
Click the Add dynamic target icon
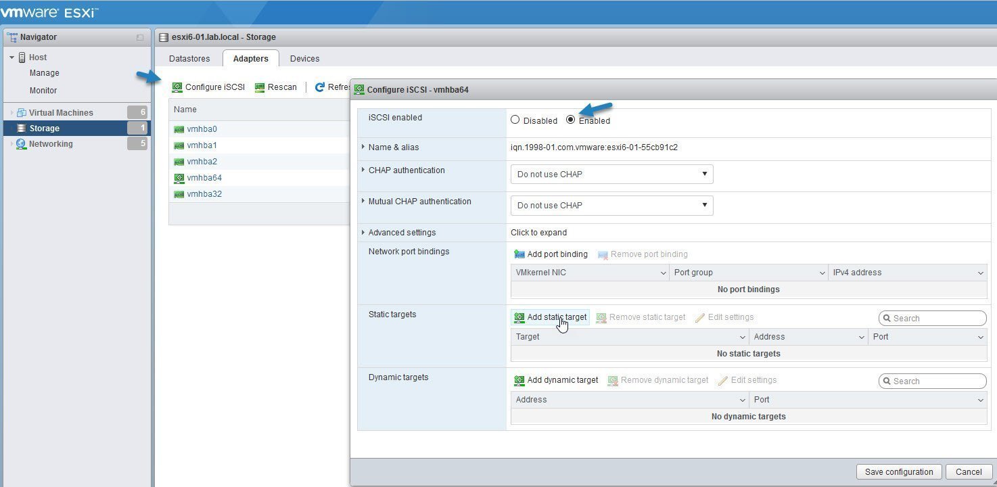pyautogui.click(x=519, y=380)
